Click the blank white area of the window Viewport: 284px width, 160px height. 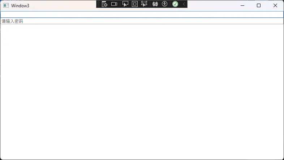tap(142, 90)
